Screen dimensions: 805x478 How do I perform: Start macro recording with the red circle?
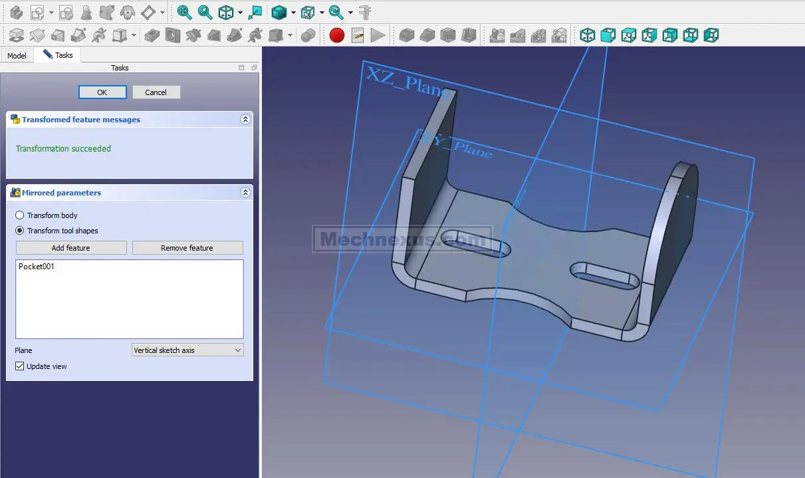point(337,35)
